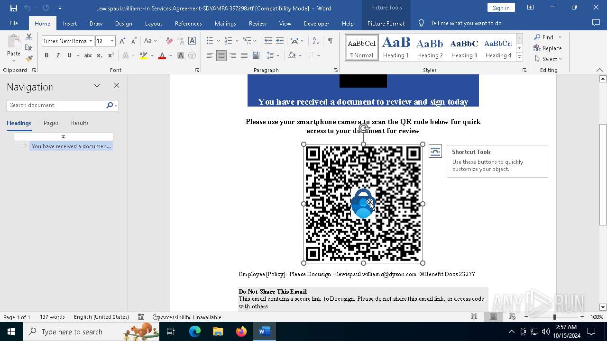Apply shading fill to paragraph
Viewport: 607px width, 341px height.
pos(292,55)
